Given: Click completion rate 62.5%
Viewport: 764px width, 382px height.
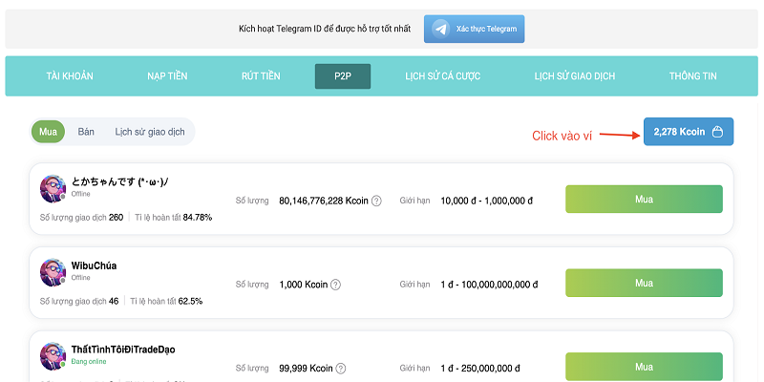Looking at the screenshot, I should (190, 301).
